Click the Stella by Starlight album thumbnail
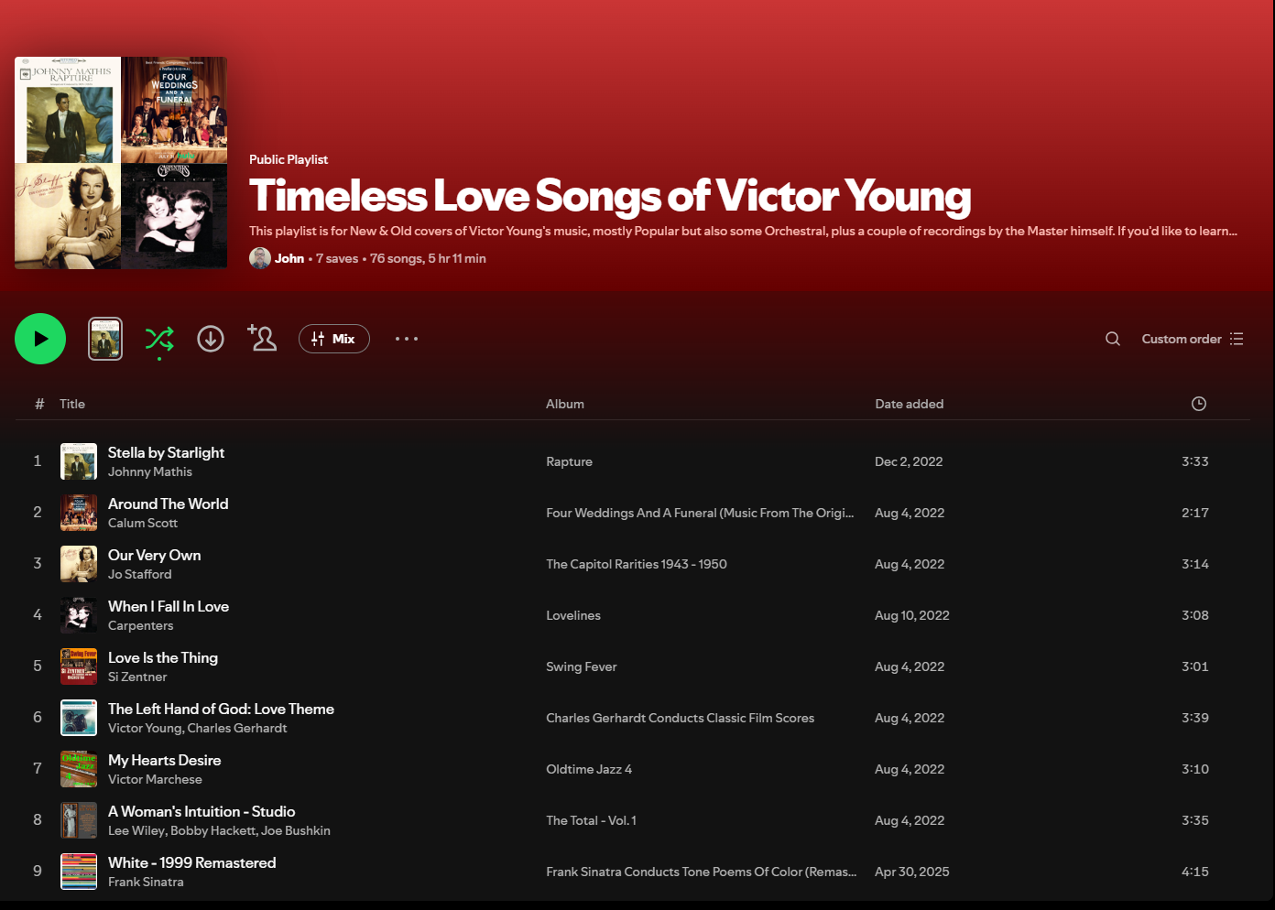The width and height of the screenshot is (1275, 910). [x=79, y=461]
